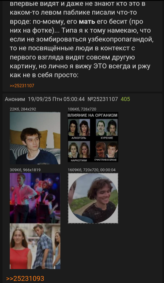Viewport: 164px width, 283px height.
Task: Click the file info 309Кб, 966x1819
Action: click(x=25, y=170)
